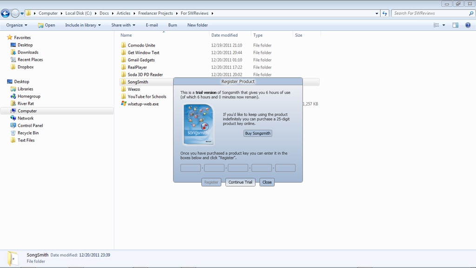476x268 pixels.
Task: Click the Continue Trial button
Action: (x=240, y=182)
